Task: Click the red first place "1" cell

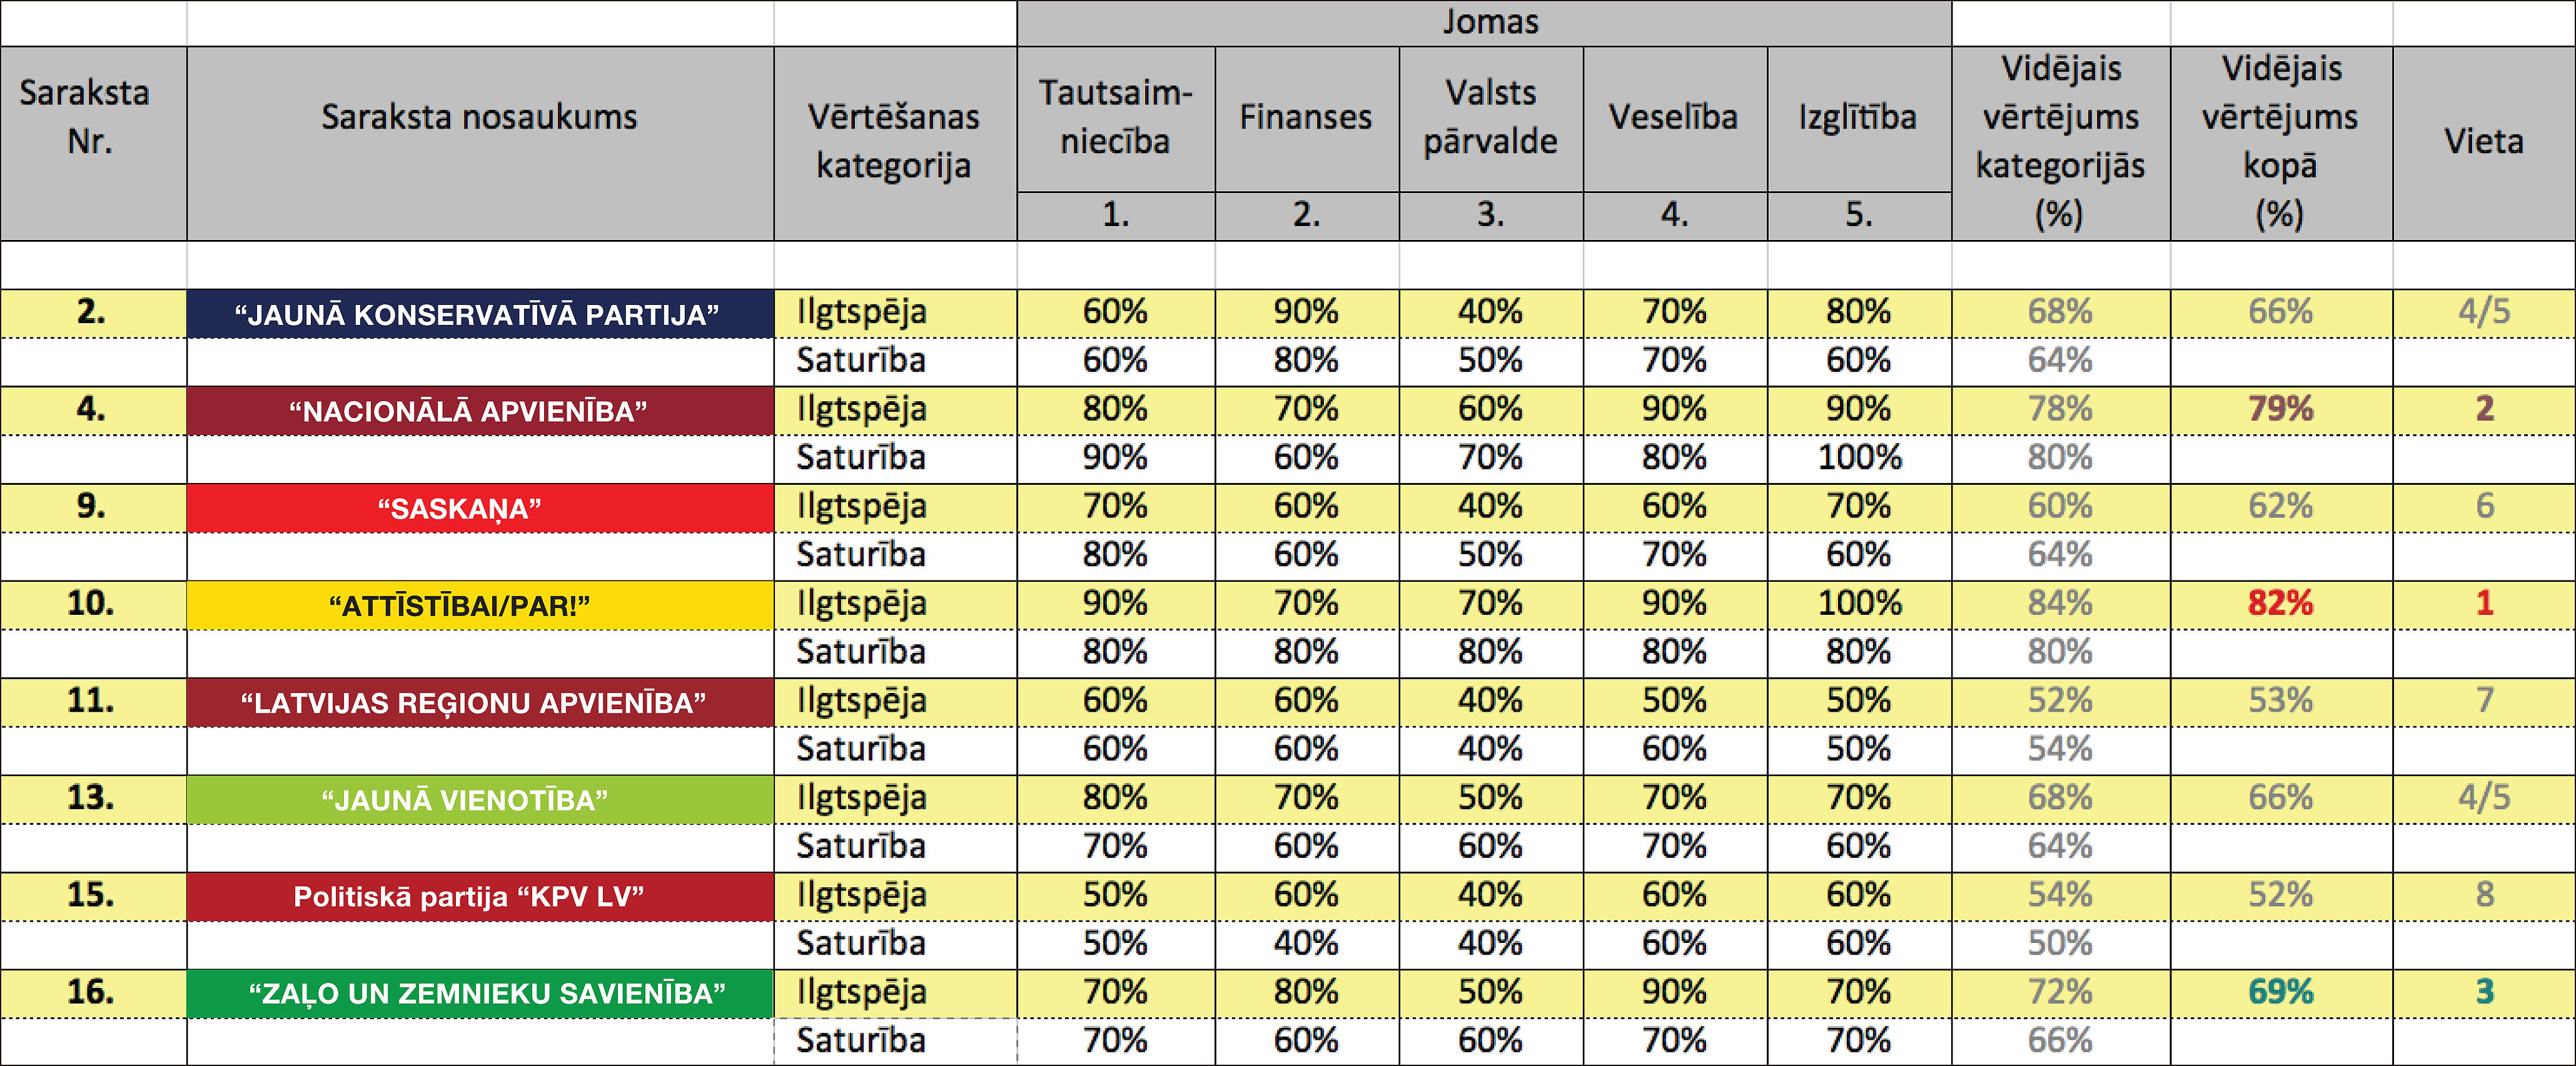Action: [2484, 604]
